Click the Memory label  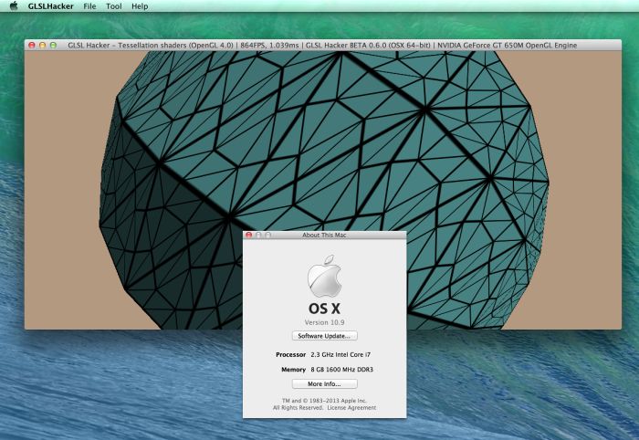tap(293, 370)
